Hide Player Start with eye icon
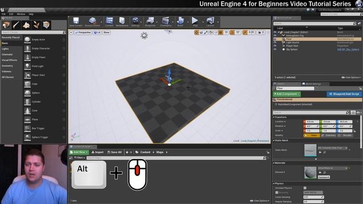Screen dimensions: 363x204 [x=275, y=46]
